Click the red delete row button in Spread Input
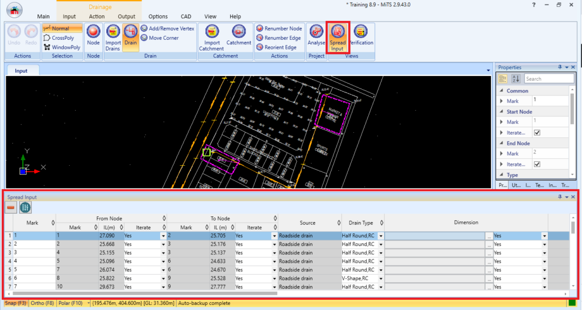The height and width of the screenshot is (310, 582). [x=11, y=208]
